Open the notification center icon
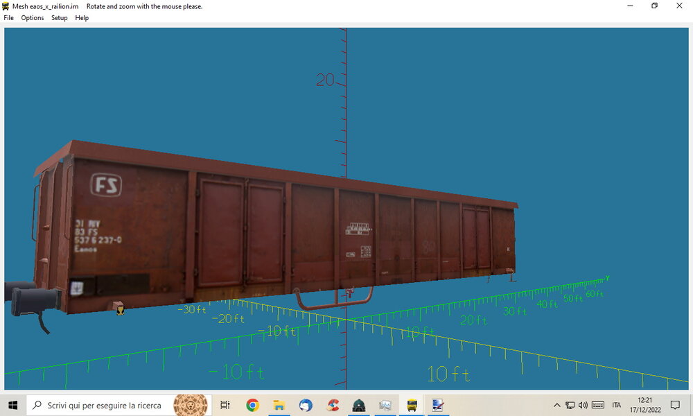 tap(675, 405)
